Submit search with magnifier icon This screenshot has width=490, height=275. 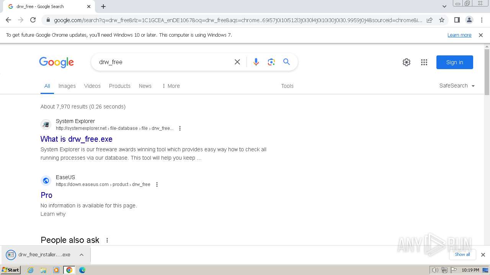[286, 62]
